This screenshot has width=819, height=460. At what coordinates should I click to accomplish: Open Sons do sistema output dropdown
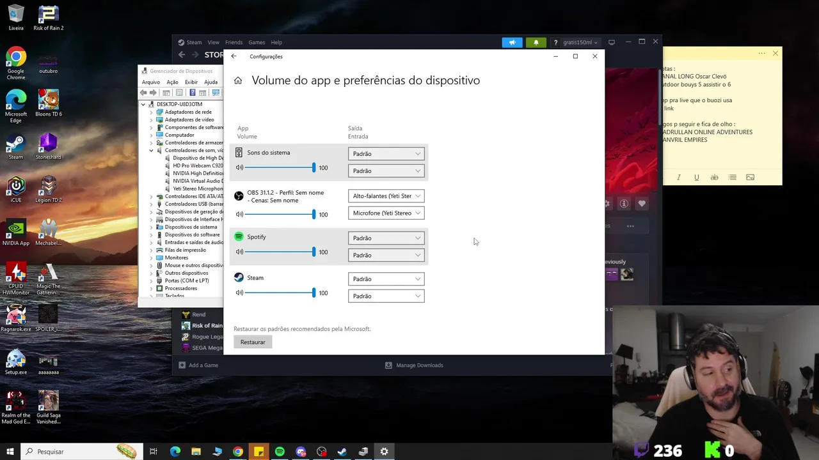point(386,153)
